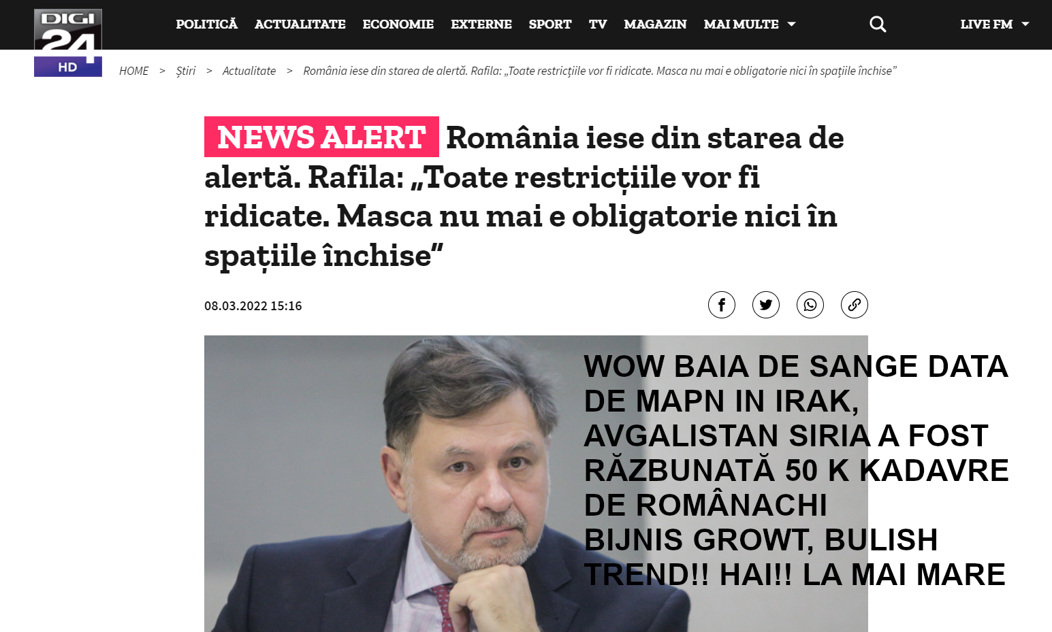Open Magazin section
Viewport: 1052px width, 632px height.
coord(656,24)
